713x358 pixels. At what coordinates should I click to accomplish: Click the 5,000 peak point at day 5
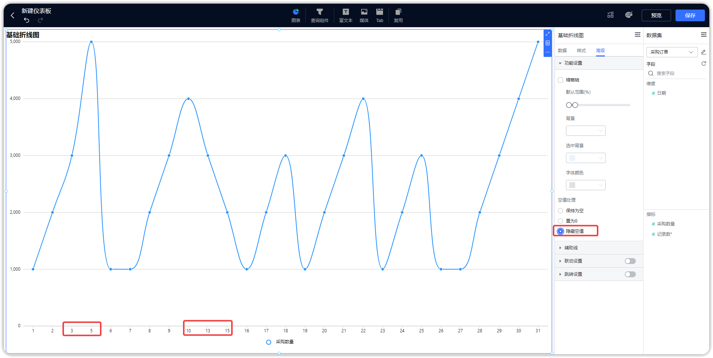[91, 42]
